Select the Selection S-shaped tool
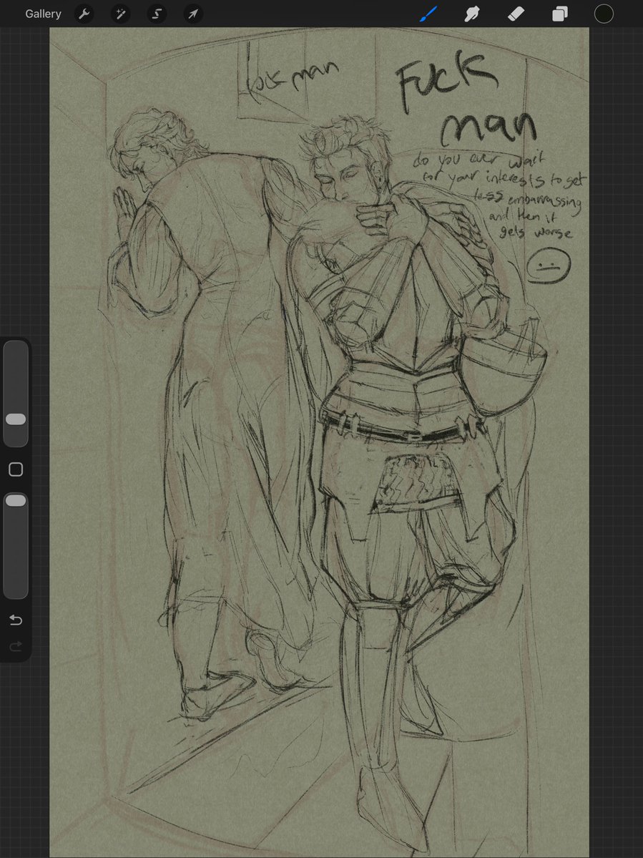The image size is (643, 858). coord(157,14)
